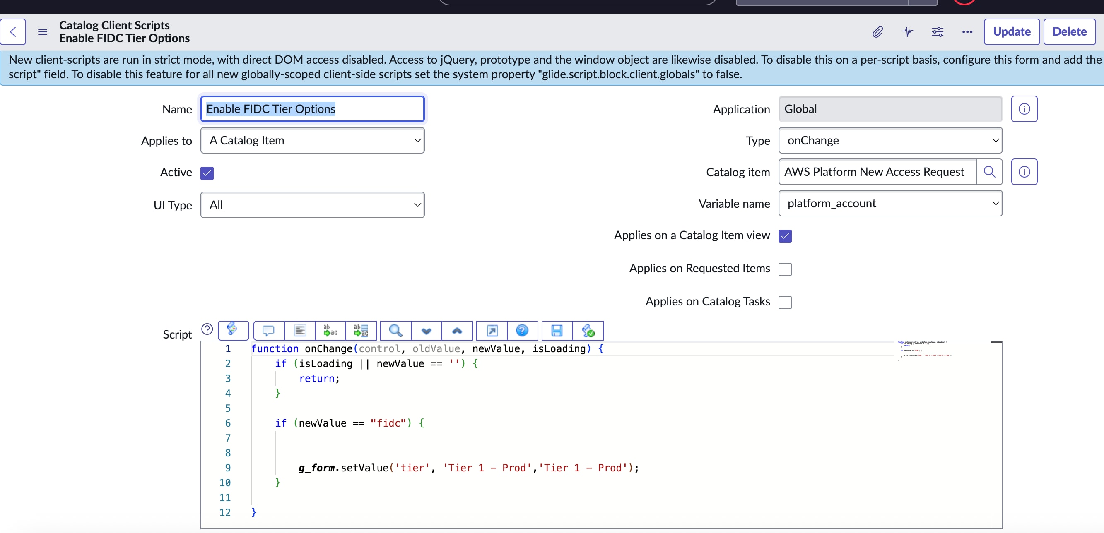Go back using the left arrow button

[13, 32]
